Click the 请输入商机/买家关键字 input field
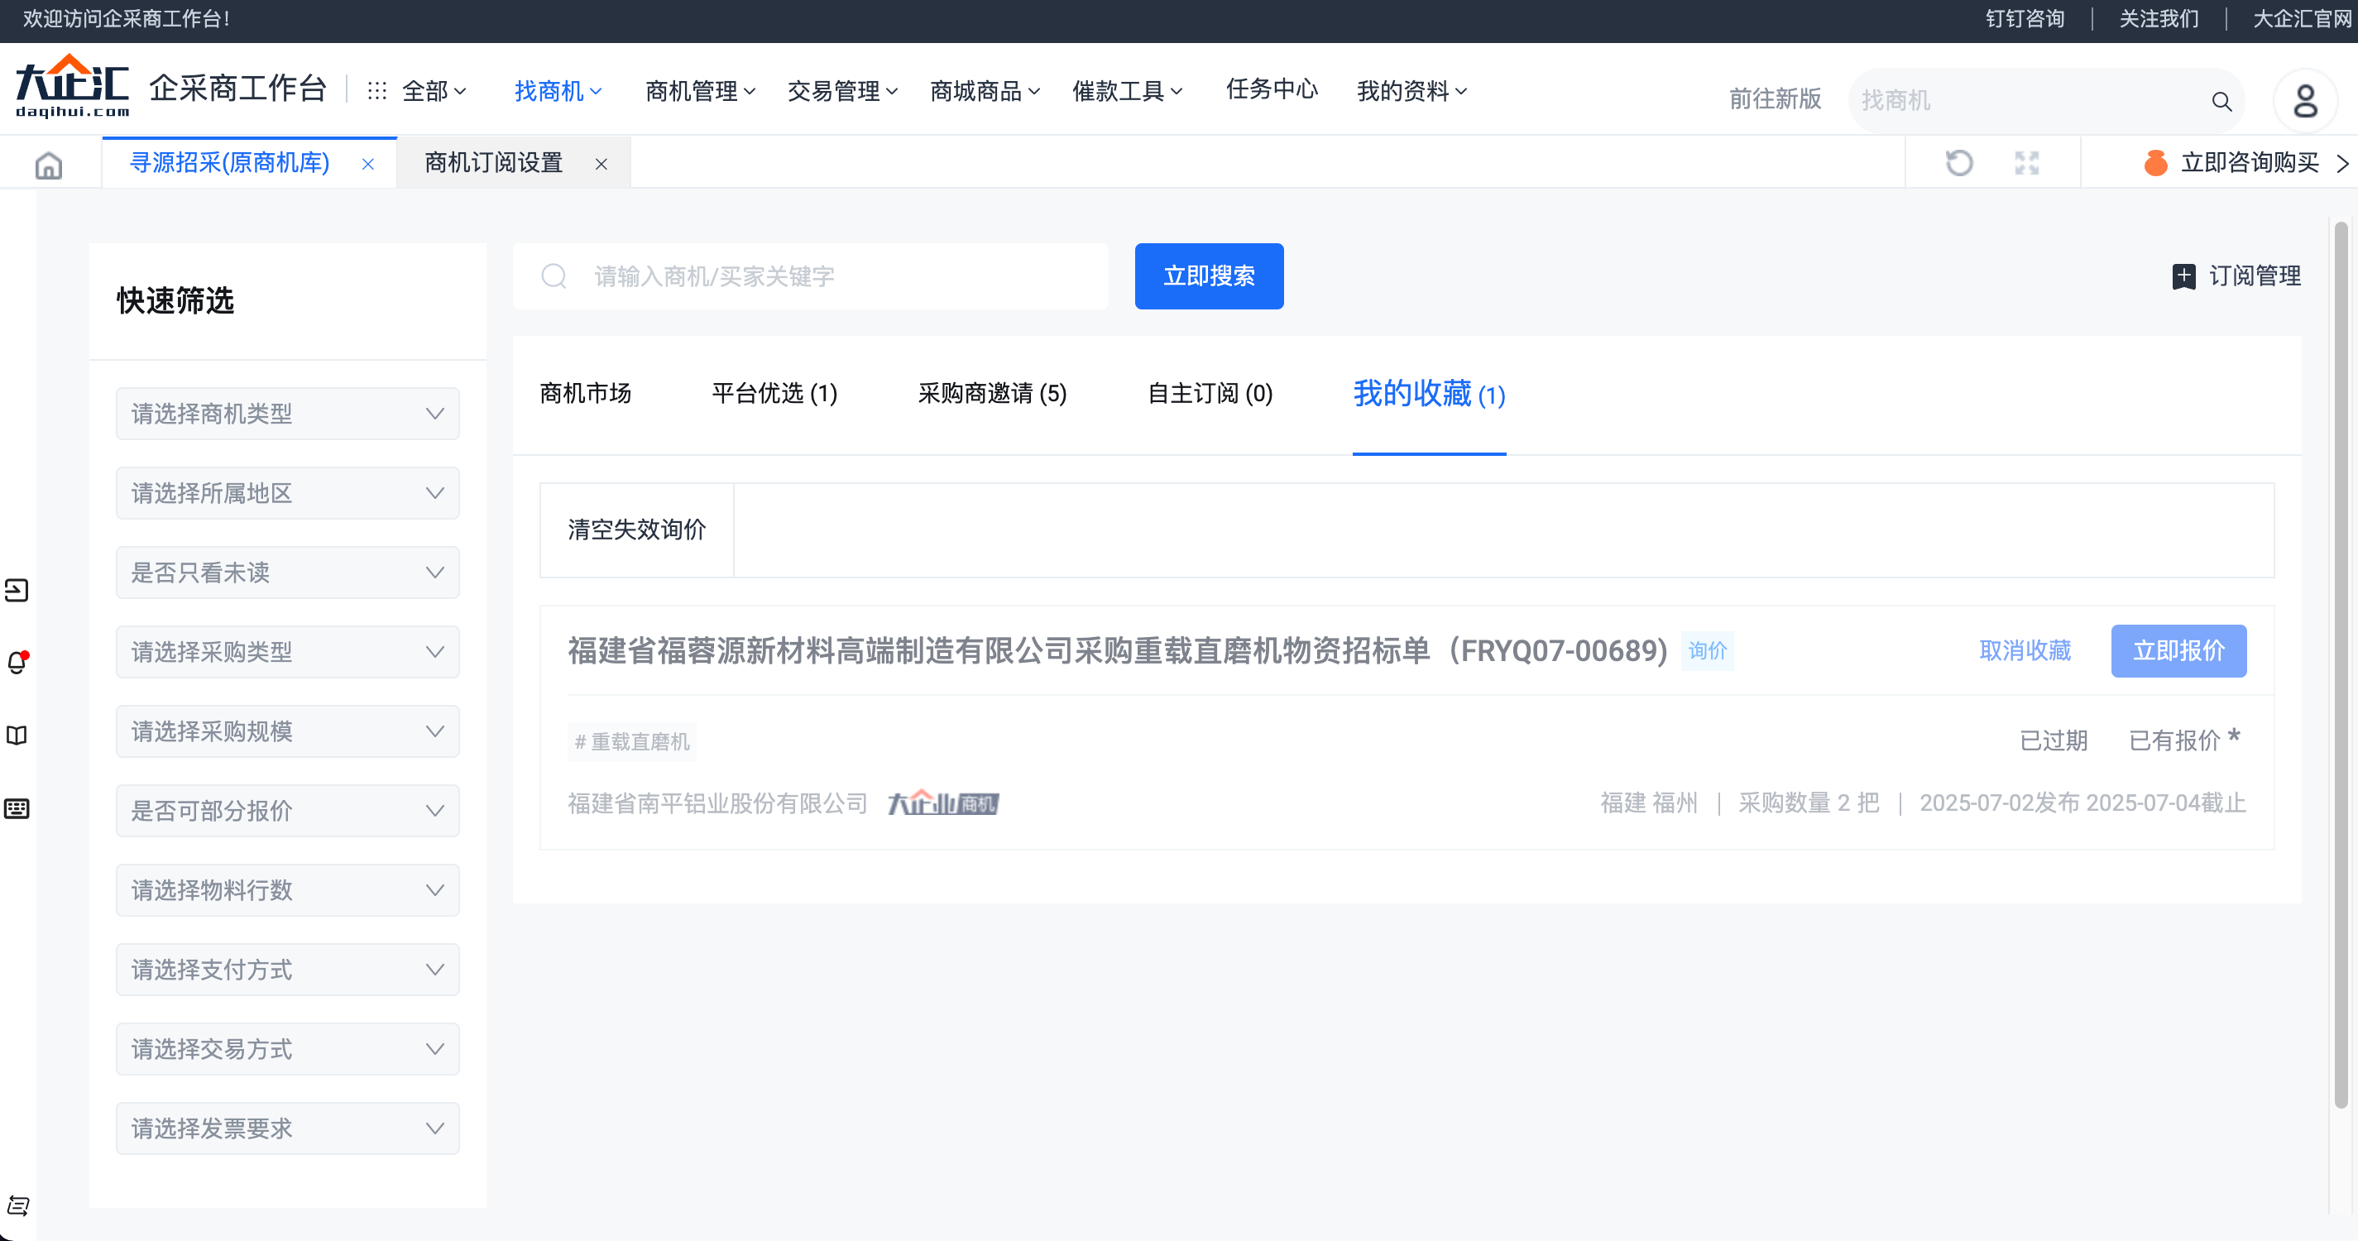Image resolution: width=2358 pixels, height=1241 pixels. click(x=824, y=276)
